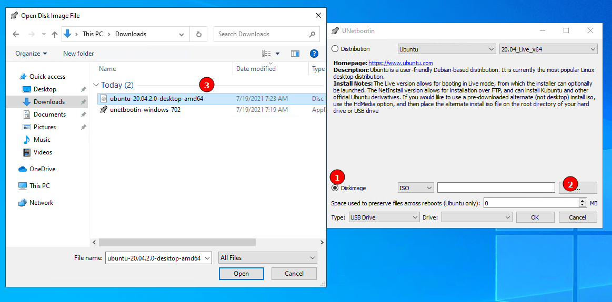Go back in the Open dialog
This screenshot has width=612, height=302.
16,34
